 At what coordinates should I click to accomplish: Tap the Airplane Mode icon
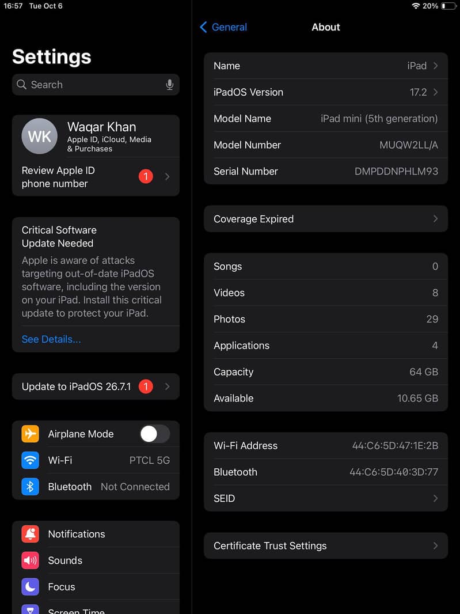tap(30, 434)
